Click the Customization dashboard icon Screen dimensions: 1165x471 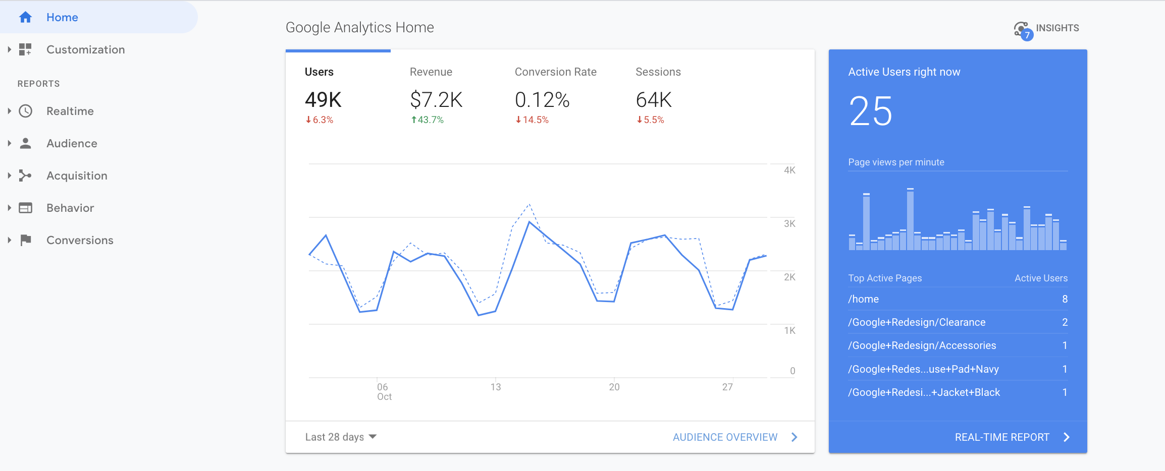click(x=25, y=49)
